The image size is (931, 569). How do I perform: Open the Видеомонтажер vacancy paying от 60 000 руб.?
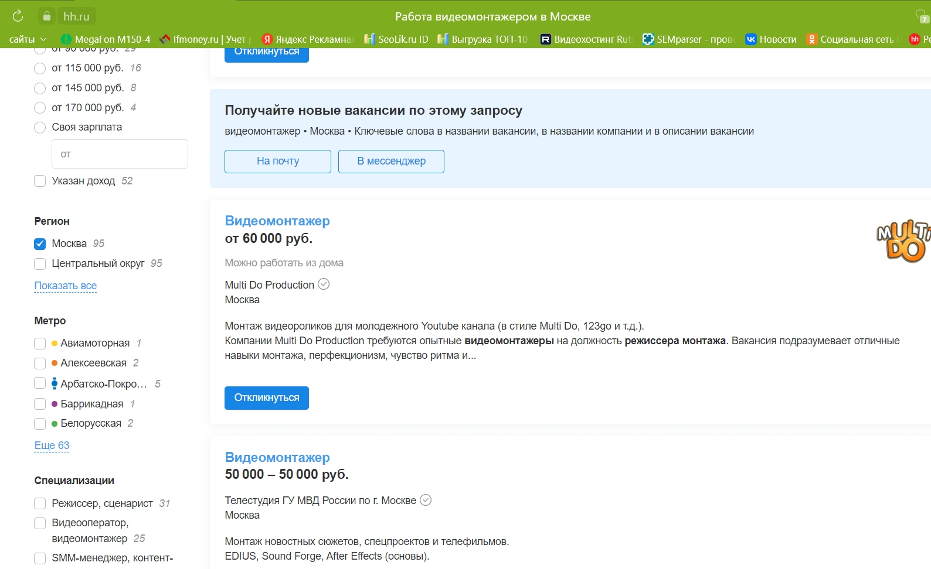277,221
